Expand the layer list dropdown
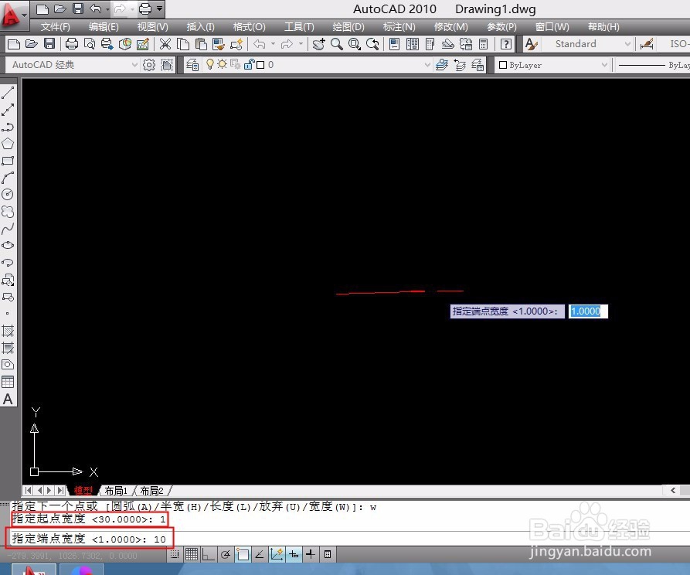 [427, 65]
